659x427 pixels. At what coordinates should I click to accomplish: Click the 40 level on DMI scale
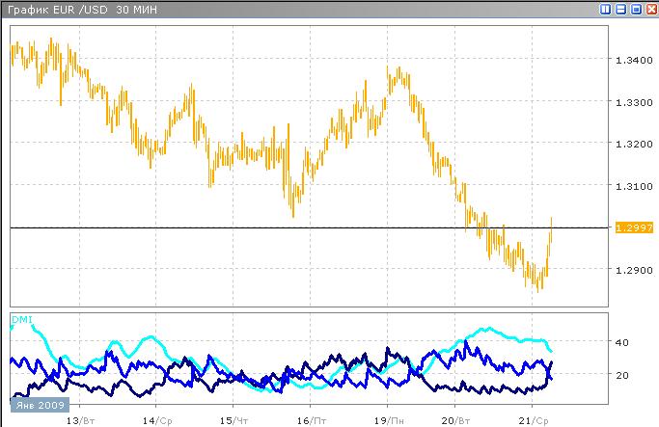pos(621,342)
